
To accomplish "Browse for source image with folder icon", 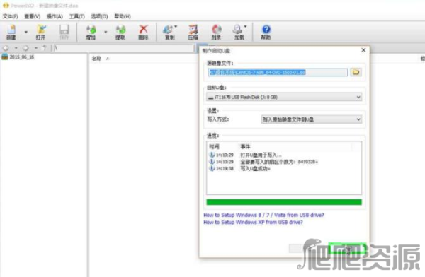I will pos(356,72).
